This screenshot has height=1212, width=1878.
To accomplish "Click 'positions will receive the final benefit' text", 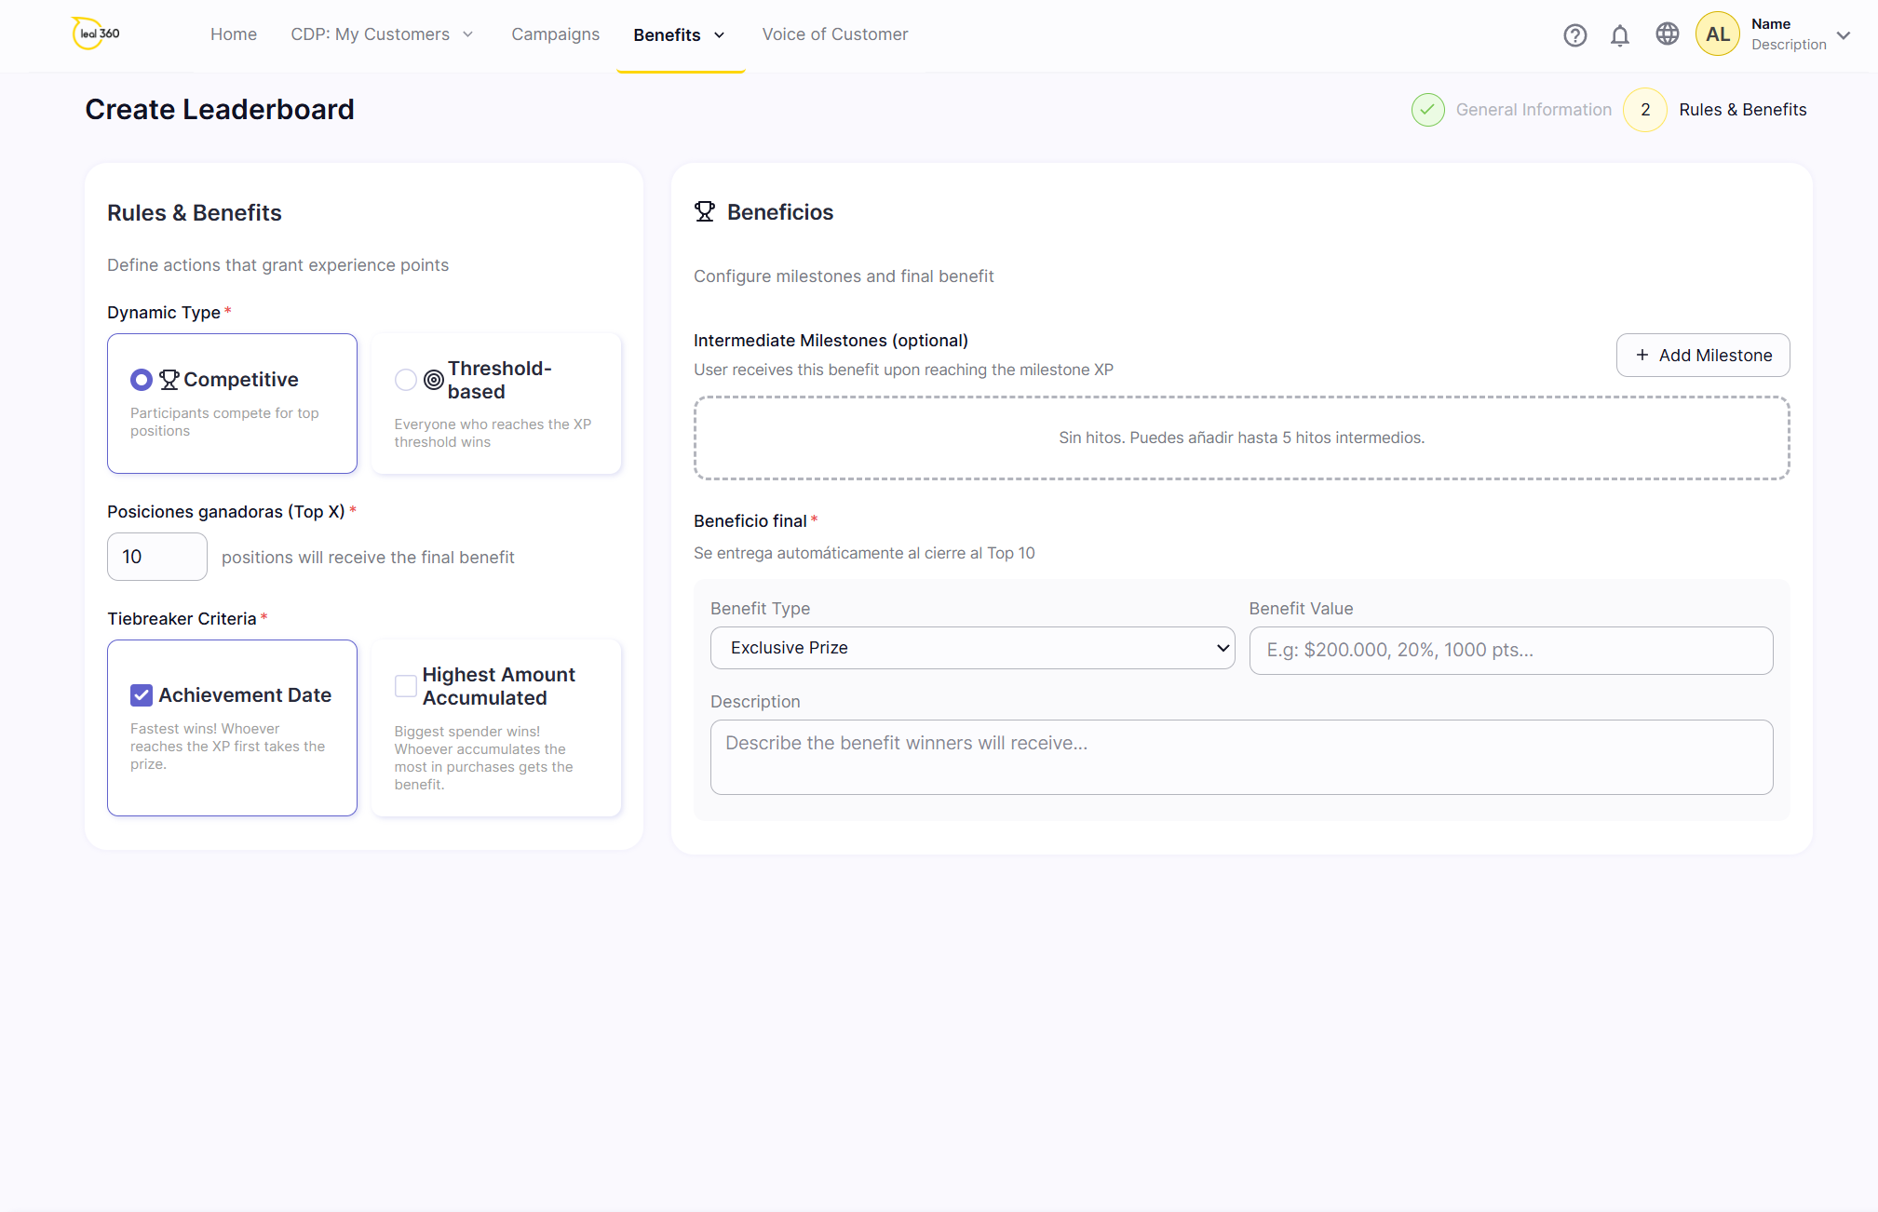I will tap(368, 558).
